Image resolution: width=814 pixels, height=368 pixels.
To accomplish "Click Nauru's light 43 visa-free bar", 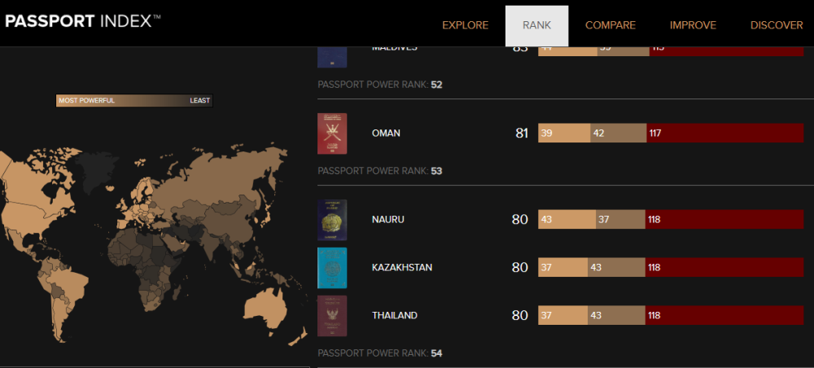I will (x=567, y=220).
